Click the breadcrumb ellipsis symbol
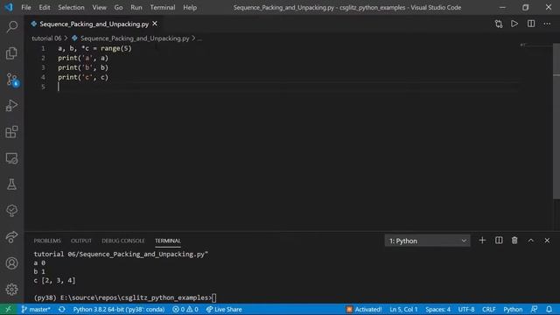The image size is (560, 315). point(199,38)
